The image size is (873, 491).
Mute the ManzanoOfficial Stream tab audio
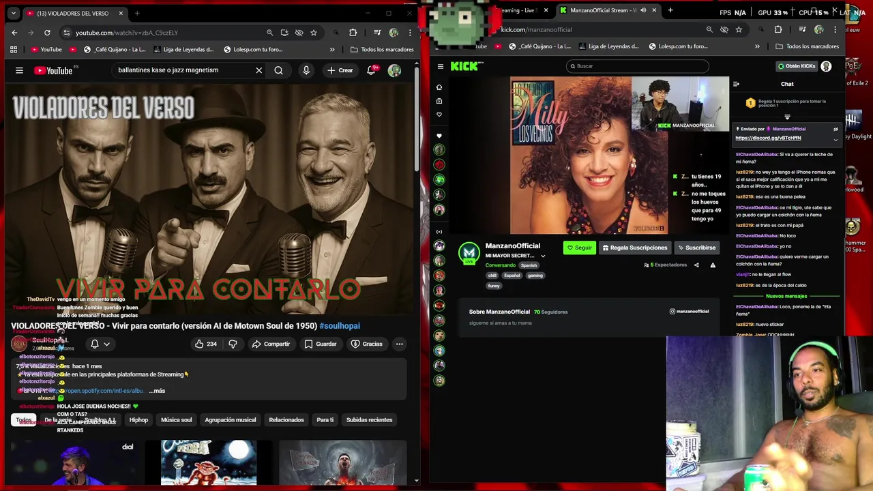tap(643, 10)
